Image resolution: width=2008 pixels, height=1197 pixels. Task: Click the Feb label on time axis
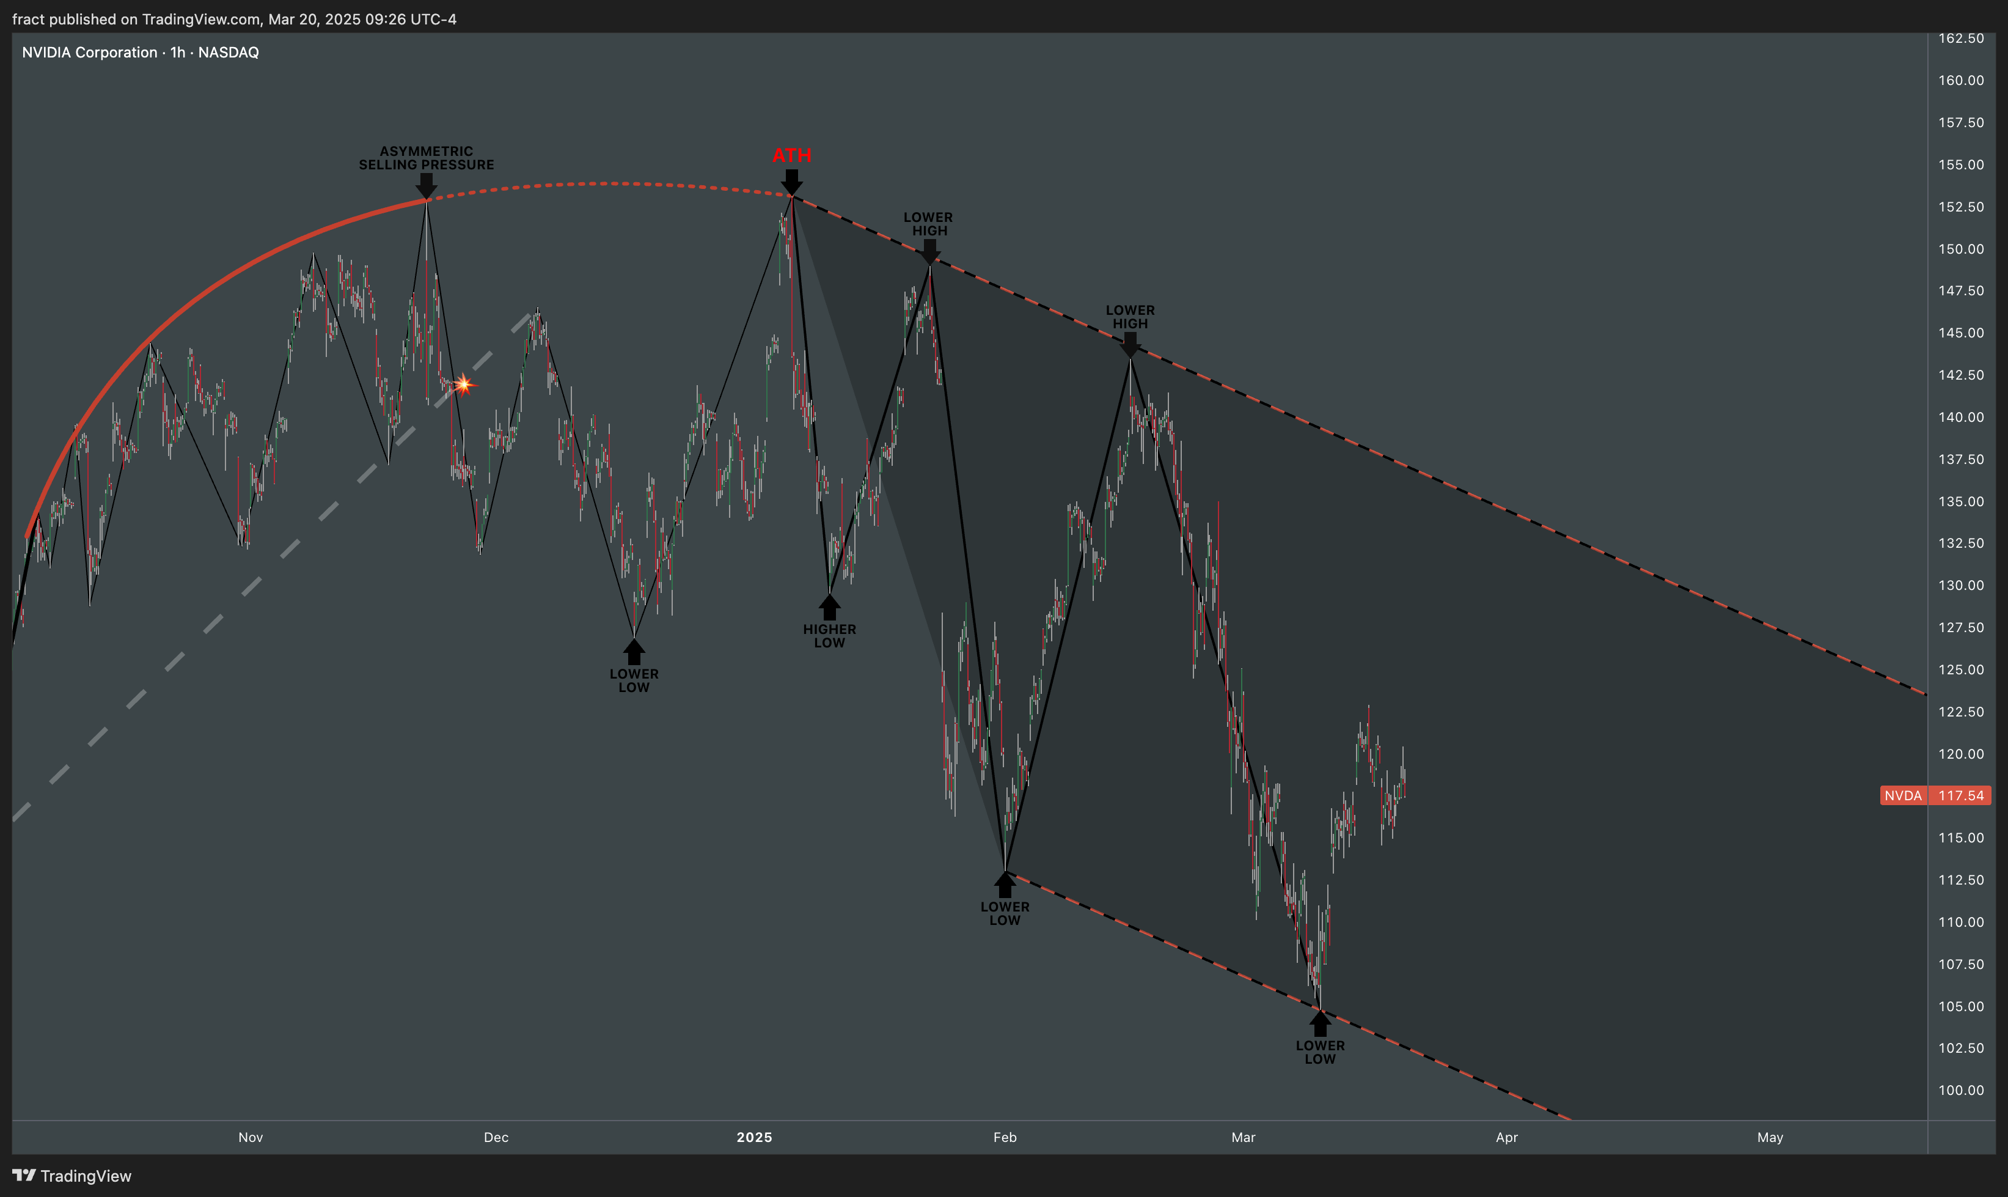pos(1005,1137)
